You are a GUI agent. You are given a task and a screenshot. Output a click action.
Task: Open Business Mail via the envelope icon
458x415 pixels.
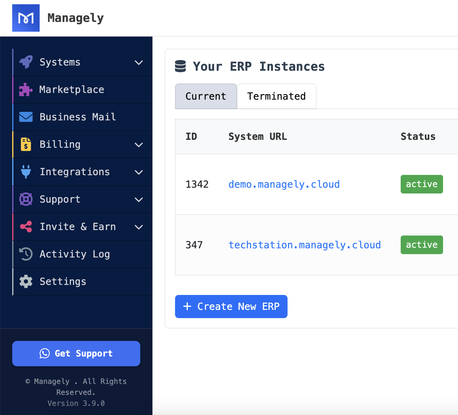click(x=26, y=117)
